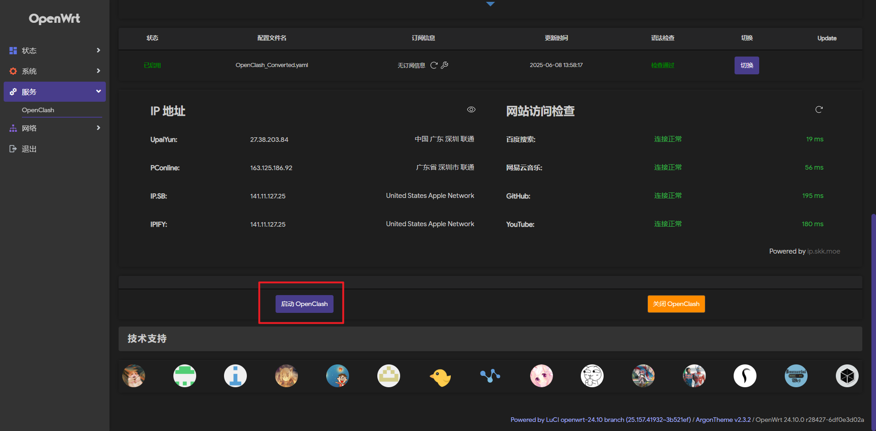Select OpenClash in the services submenu
Image resolution: width=876 pixels, height=431 pixels.
(x=38, y=110)
